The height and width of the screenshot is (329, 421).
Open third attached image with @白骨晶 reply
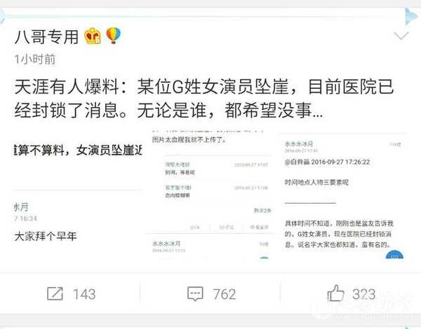coord(343,197)
